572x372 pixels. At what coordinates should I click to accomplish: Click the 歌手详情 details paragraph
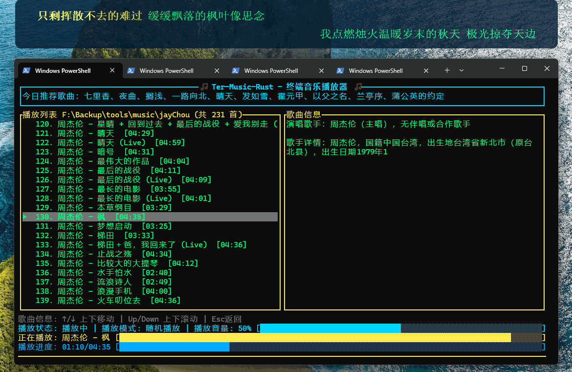coord(409,147)
